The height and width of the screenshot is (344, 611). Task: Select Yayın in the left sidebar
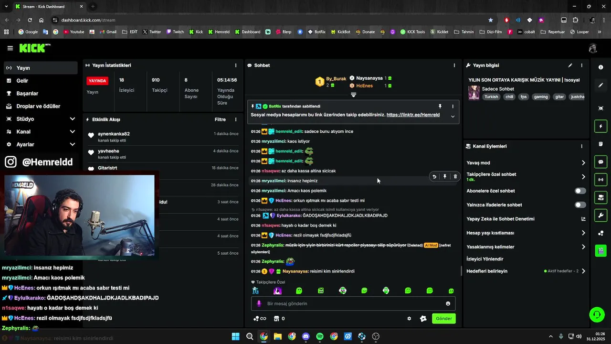(40, 68)
